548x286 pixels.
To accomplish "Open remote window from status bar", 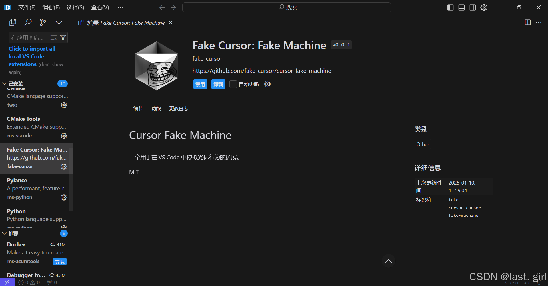I will pos(7,282).
